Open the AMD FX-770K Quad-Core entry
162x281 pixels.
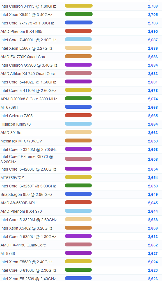coord(24,57)
